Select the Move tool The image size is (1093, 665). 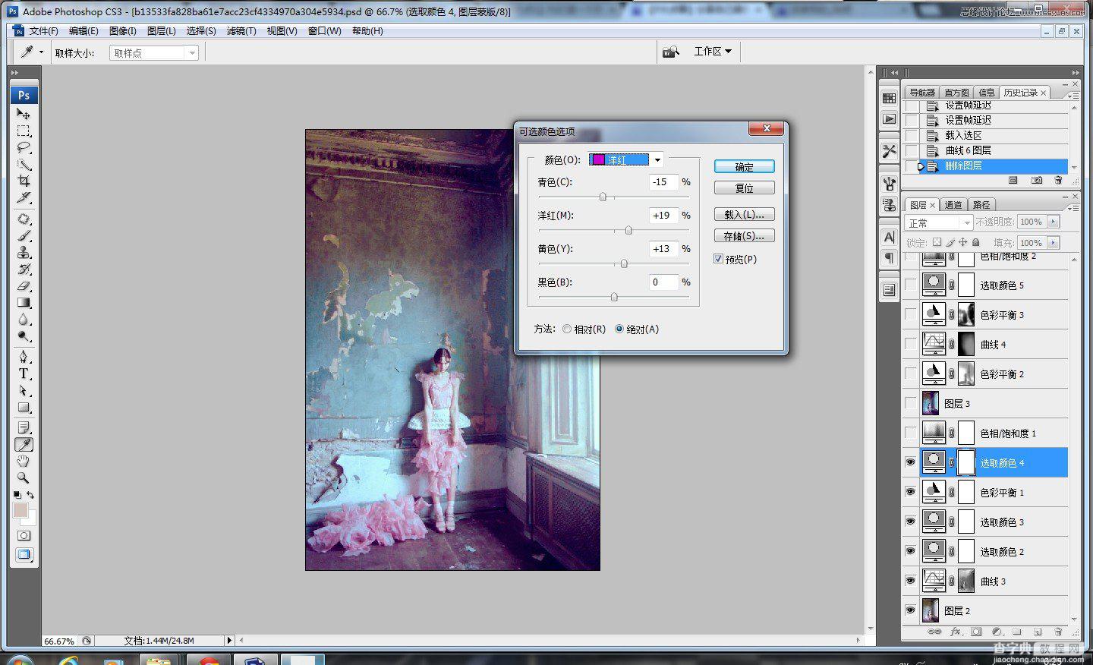(x=24, y=113)
